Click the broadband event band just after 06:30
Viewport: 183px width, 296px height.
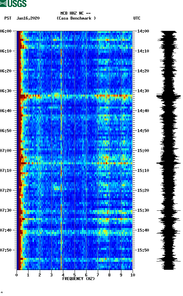click(x=75, y=96)
